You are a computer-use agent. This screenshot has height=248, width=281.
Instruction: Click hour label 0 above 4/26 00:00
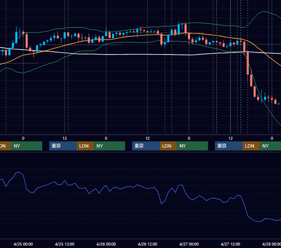pos(106,138)
